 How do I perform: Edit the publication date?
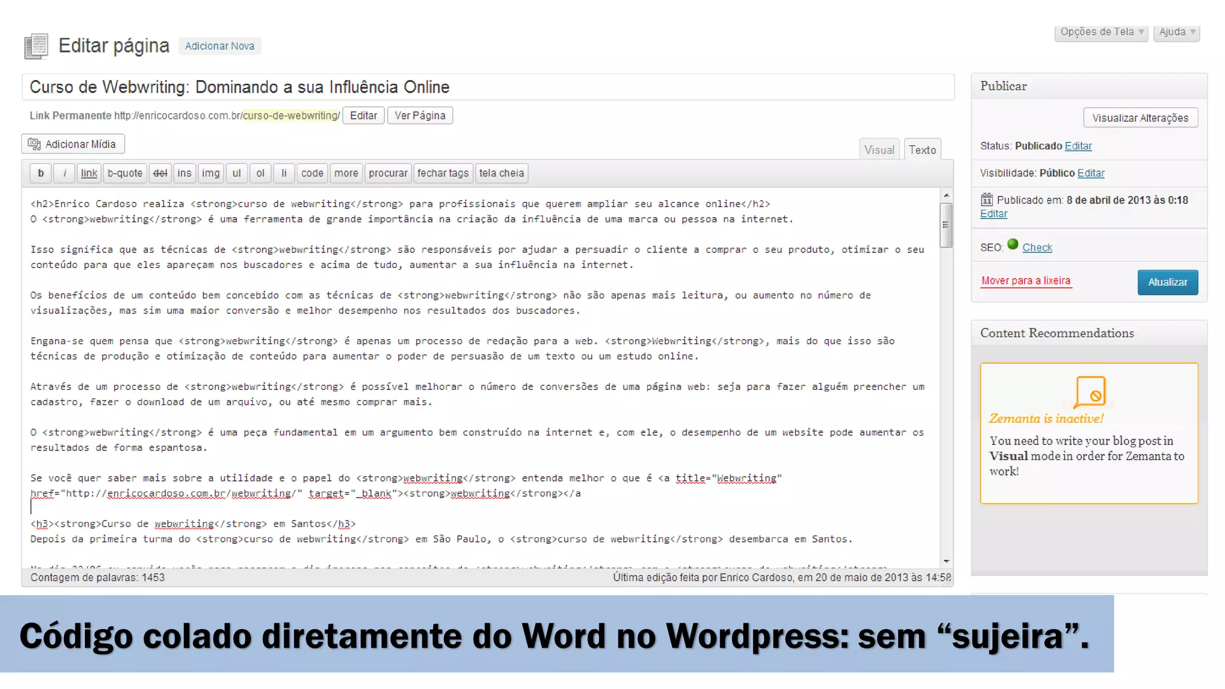coord(994,214)
